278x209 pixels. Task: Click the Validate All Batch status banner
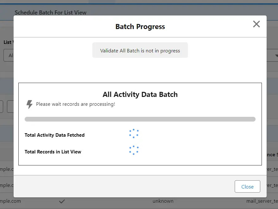(x=140, y=50)
